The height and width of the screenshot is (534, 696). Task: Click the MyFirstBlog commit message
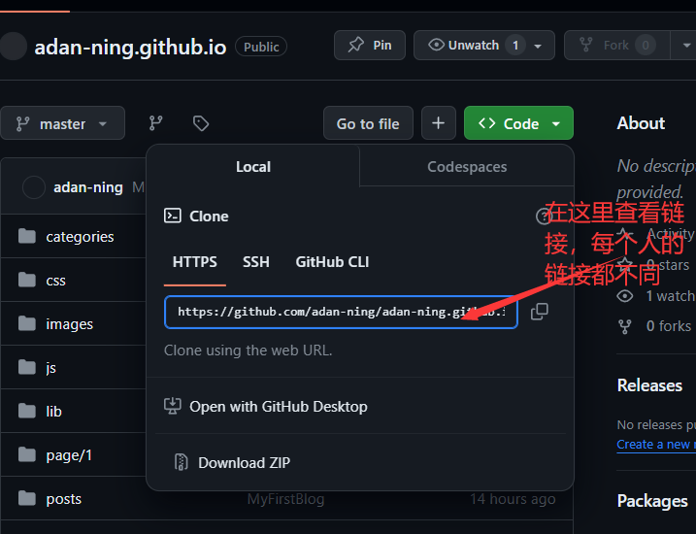pos(285,499)
